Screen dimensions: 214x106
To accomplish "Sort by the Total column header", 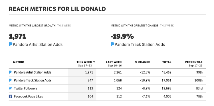I will [167, 62].
